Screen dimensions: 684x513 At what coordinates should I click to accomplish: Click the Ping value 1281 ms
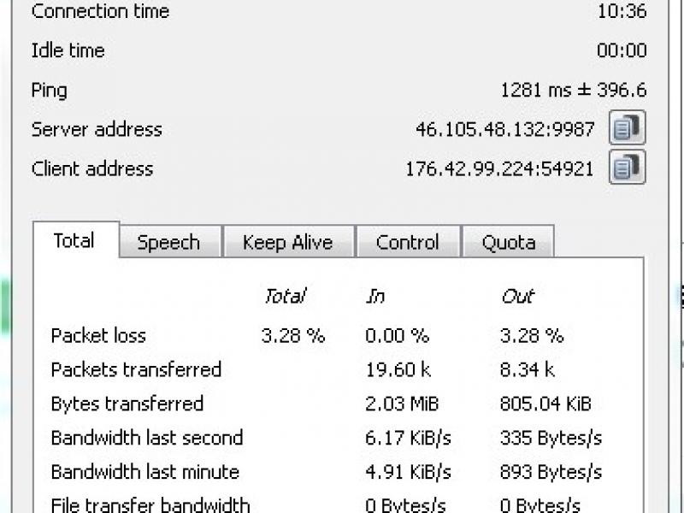pos(536,91)
